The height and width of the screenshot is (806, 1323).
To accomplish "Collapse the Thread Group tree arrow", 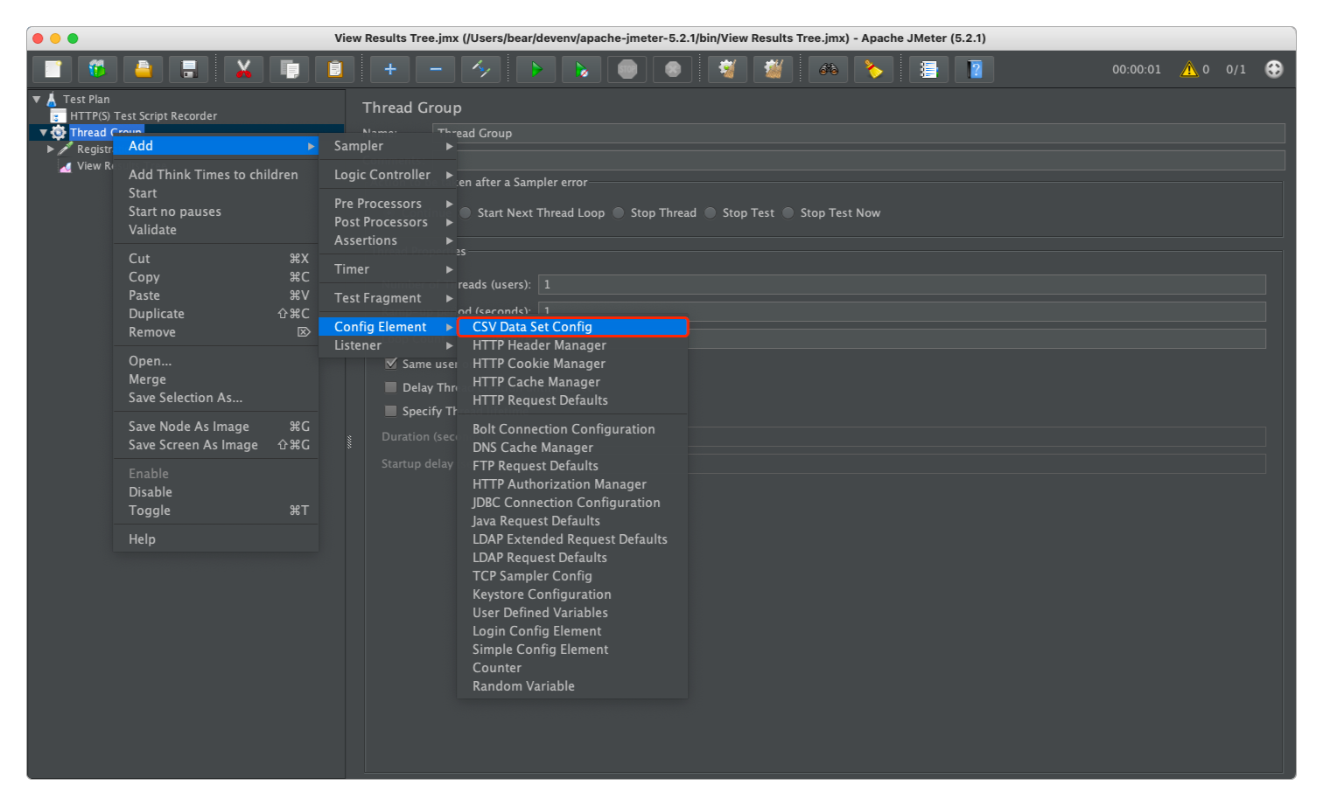I will click(x=43, y=133).
